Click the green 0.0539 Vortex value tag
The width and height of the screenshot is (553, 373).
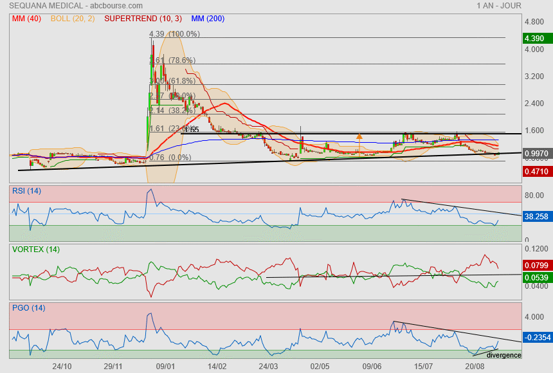click(536, 278)
